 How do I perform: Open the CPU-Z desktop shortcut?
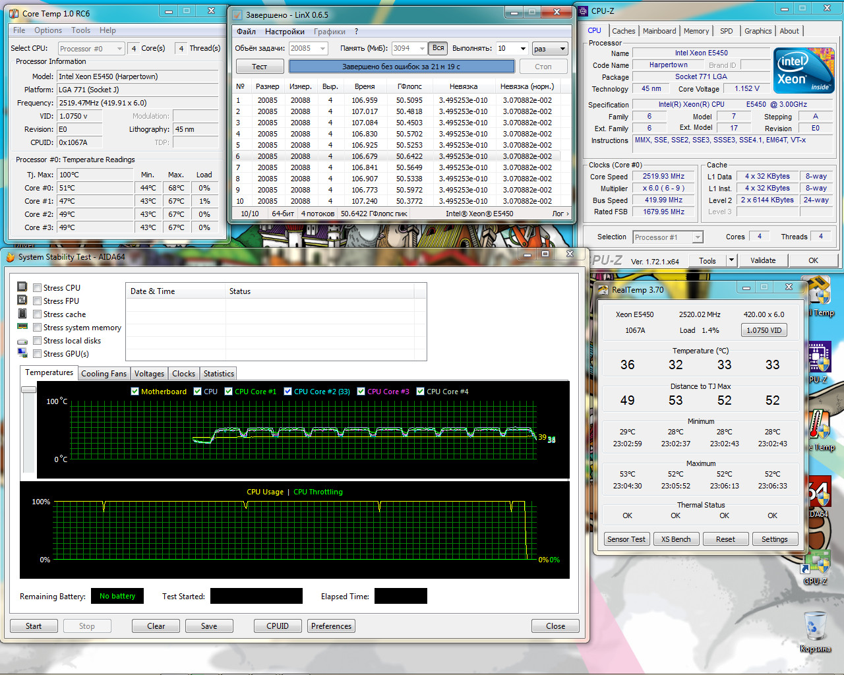pyautogui.click(x=818, y=361)
